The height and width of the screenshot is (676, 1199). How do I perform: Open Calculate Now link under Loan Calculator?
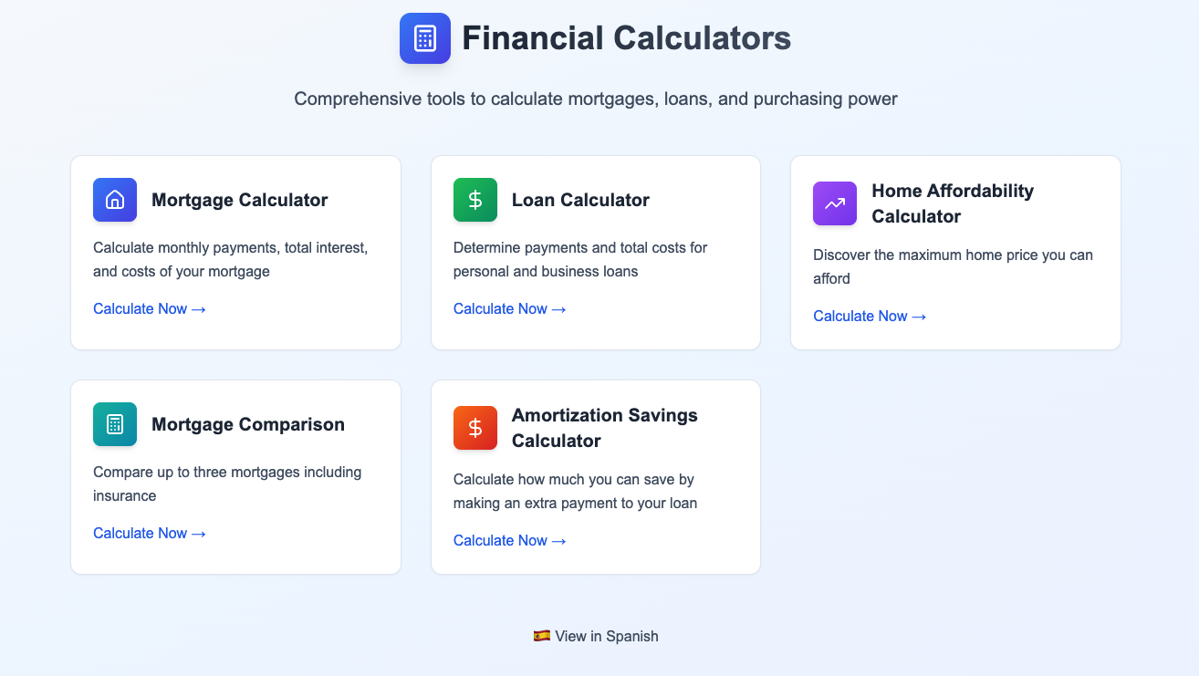pos(510,308)
